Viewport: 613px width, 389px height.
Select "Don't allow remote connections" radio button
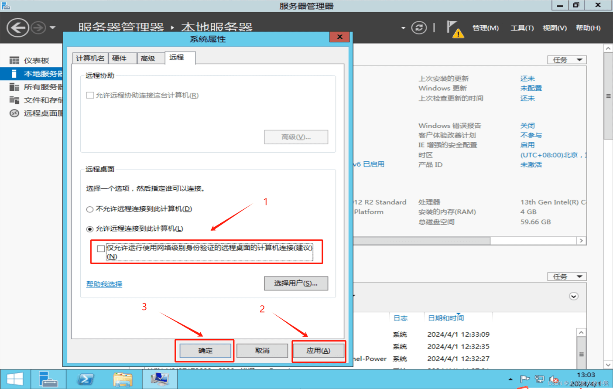tap(90, 209)
